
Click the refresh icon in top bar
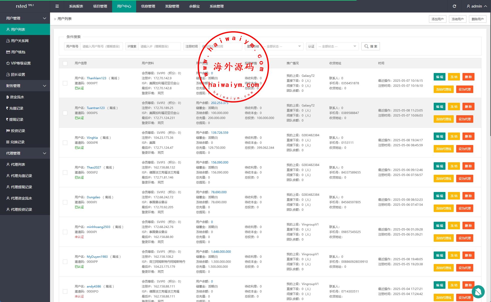coord(454,6)
